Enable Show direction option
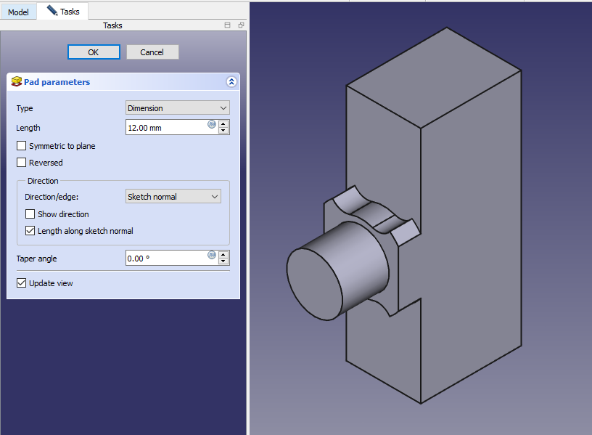The height and width of the screenshot is (435, 592). pos(30,214)
